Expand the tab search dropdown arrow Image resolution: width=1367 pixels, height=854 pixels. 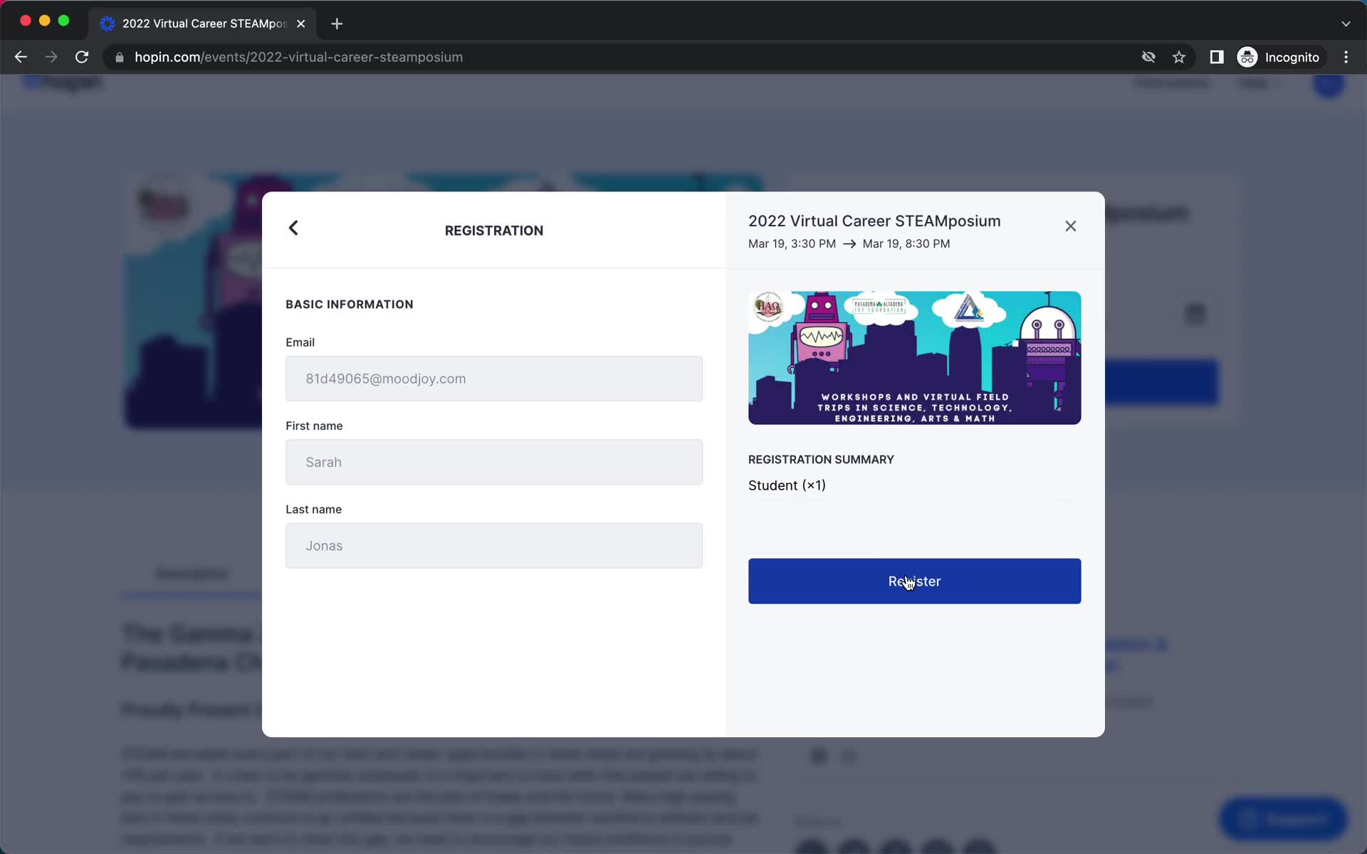[1346, 23]
